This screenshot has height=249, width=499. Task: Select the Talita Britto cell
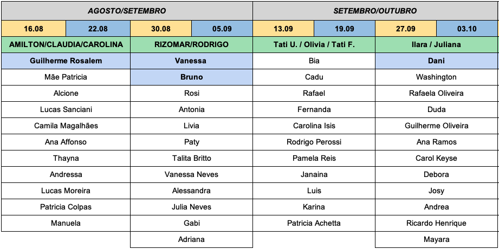[192, 158]
